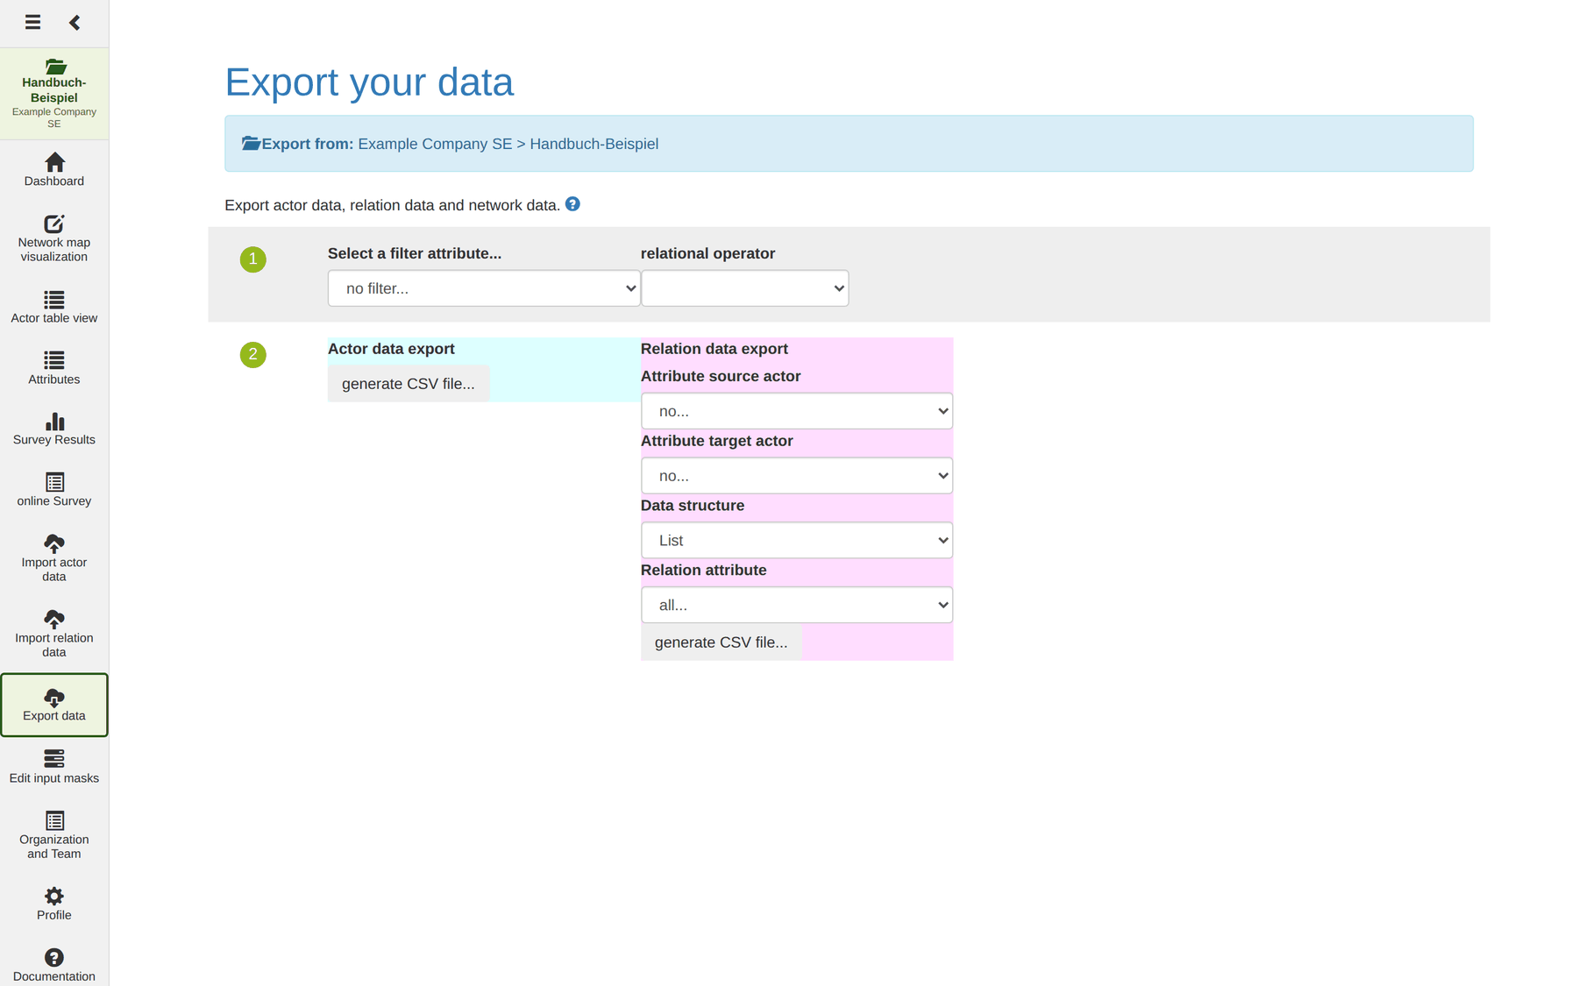
Task: Open the Relation attribute 'all...' dropdown
Action: [797, 605]
